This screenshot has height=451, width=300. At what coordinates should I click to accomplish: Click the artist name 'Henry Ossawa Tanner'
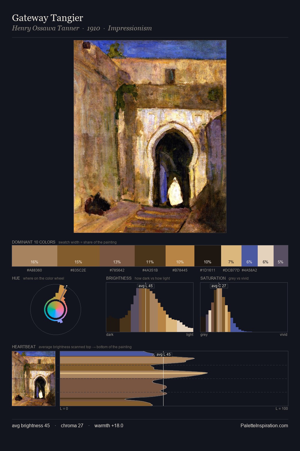click(46, 28)
